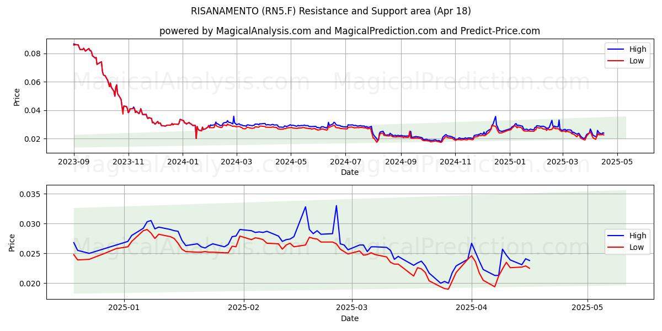
Task: Click 'Low' in the top chart legend
Action: 637,61
